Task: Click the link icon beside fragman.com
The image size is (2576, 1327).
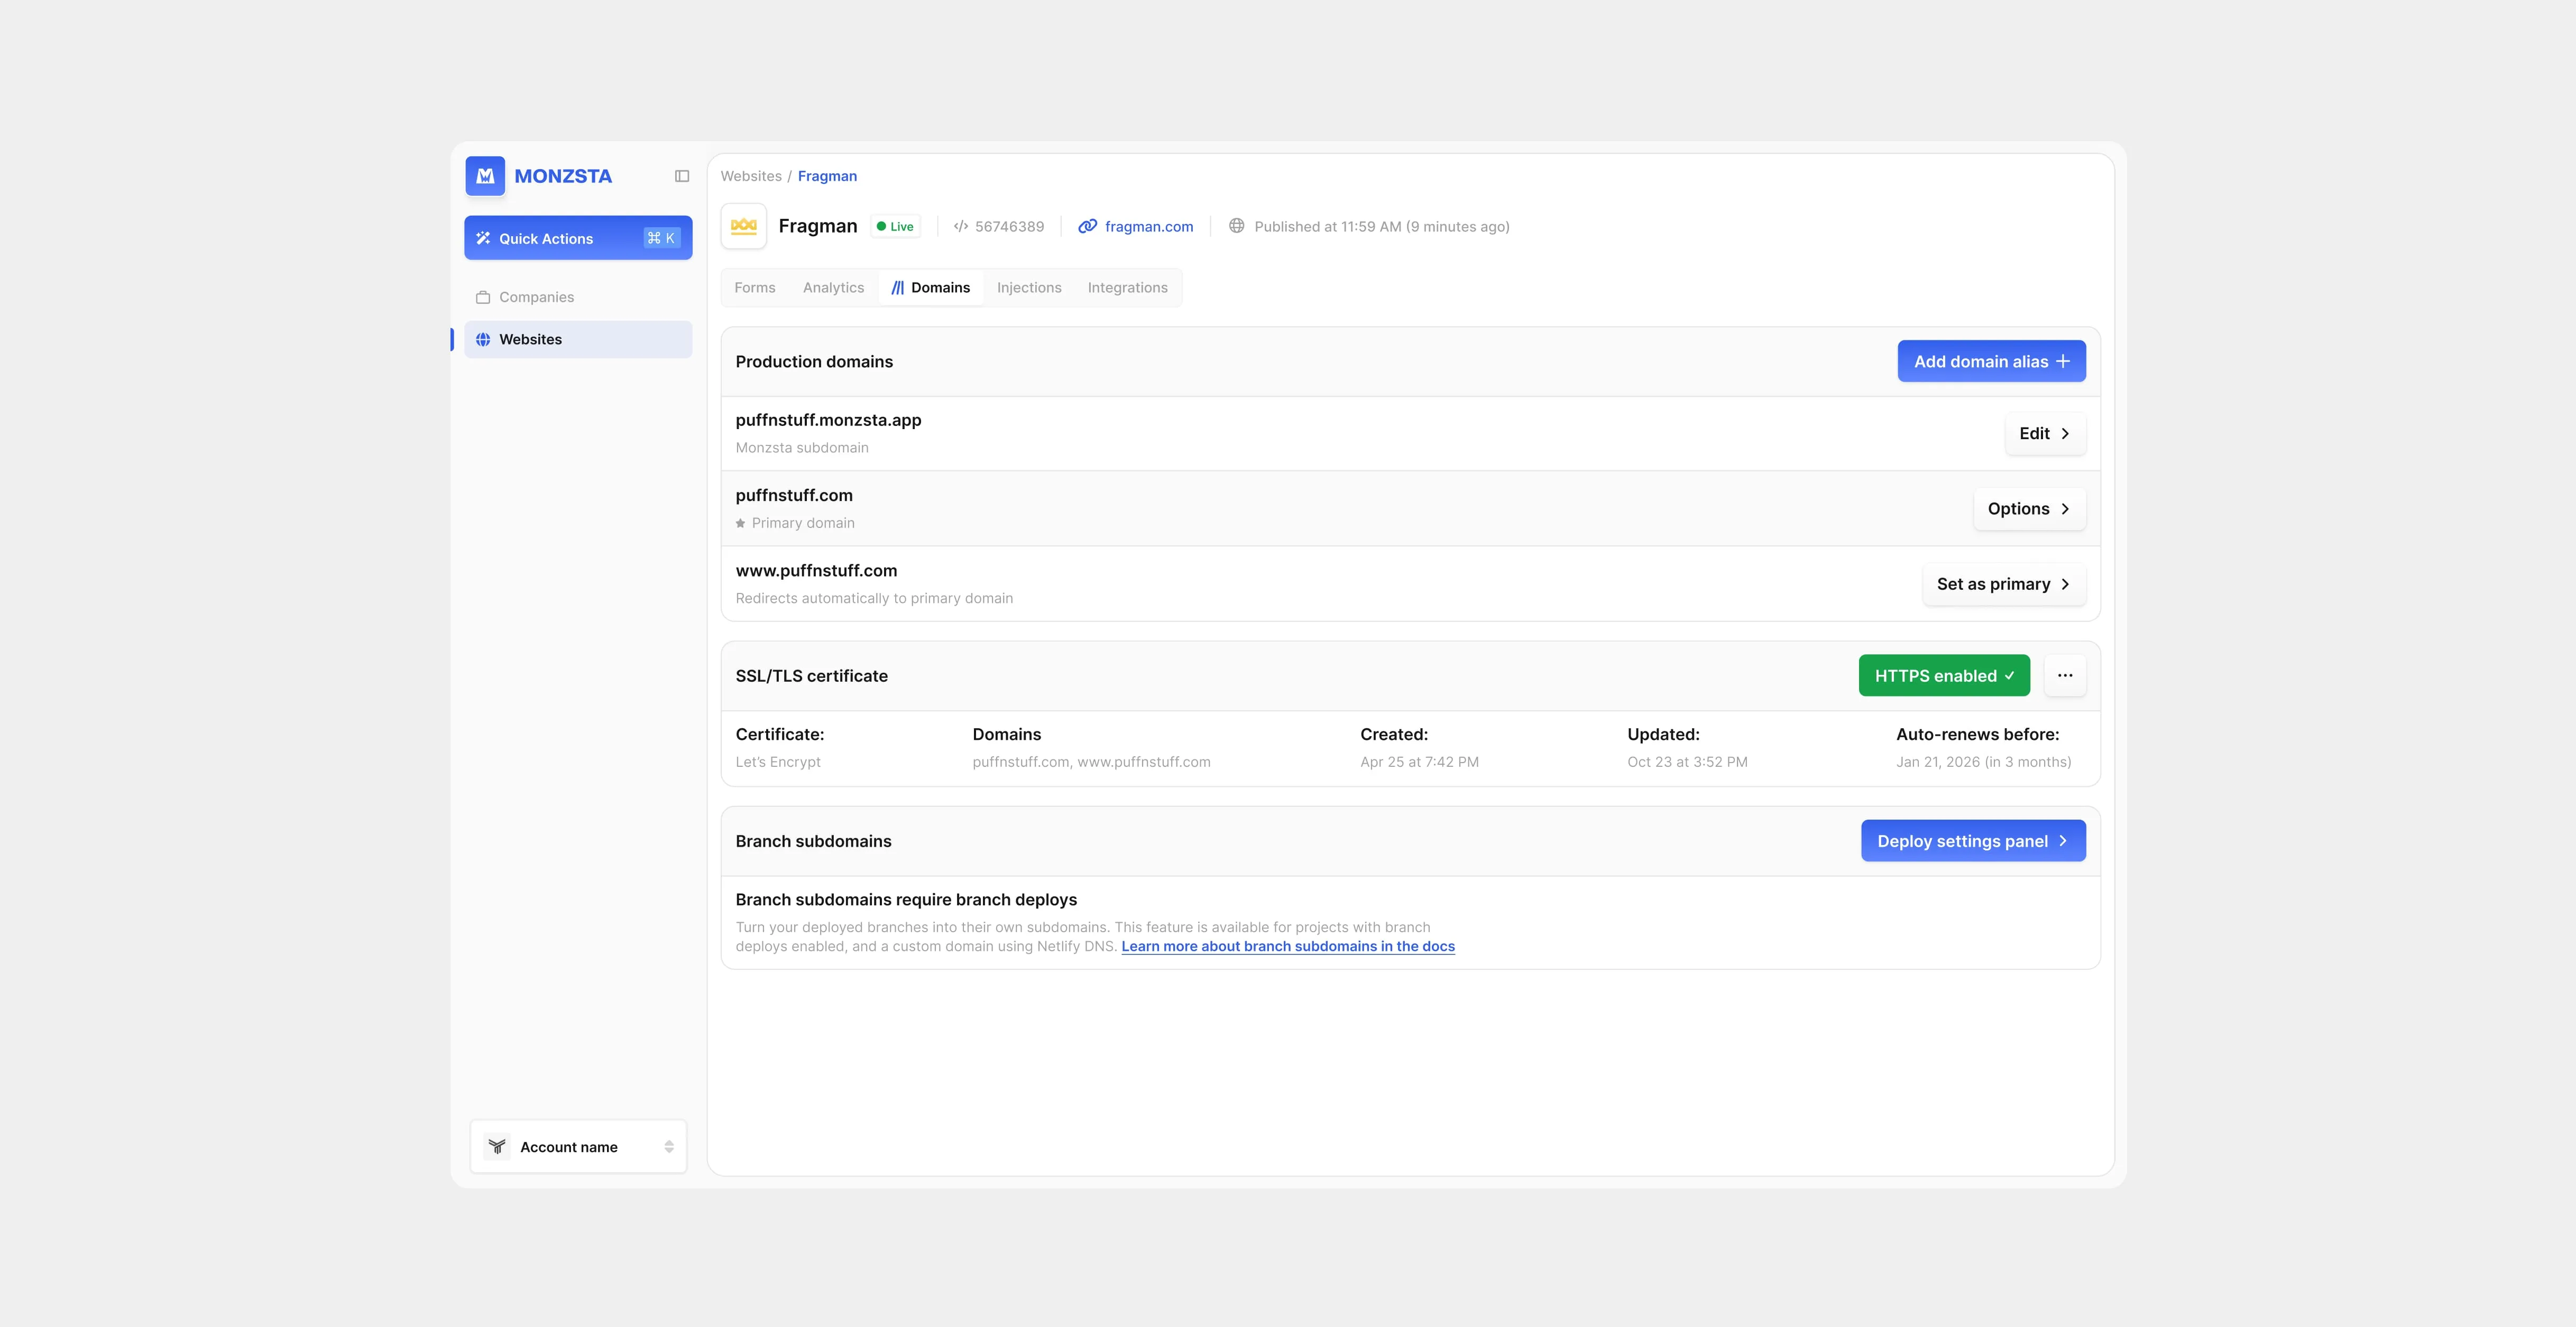Action: click(1087, 227)
